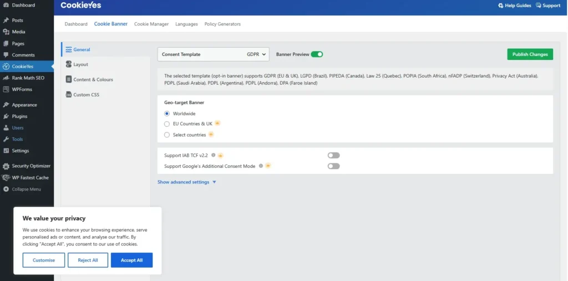Click Customise in the cookie banner
568x281 pixels.
[x=44, y=260]
